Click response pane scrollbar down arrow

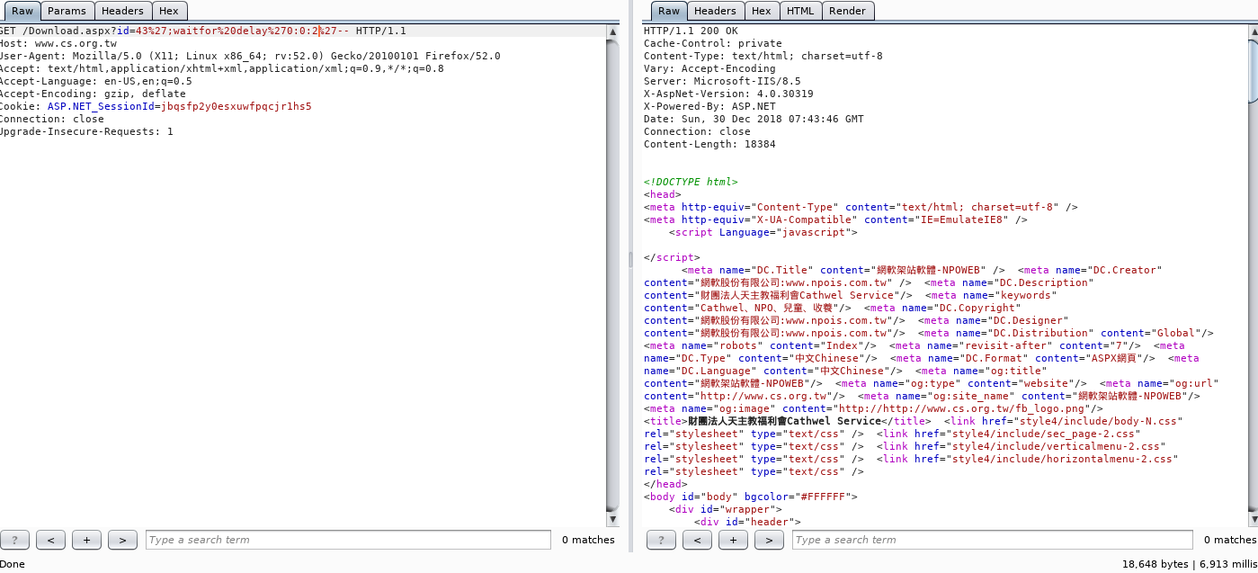[x=1254, y=520]
